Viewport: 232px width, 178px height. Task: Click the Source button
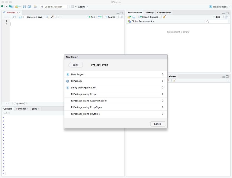click(110, 17)
